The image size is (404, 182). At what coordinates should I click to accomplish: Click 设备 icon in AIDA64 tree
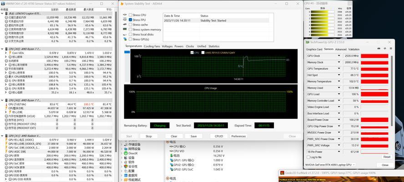tap(126, 158)
